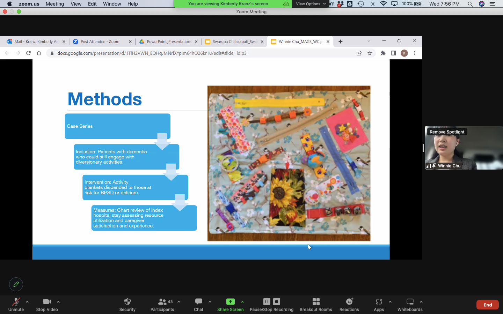Screen dimensions: 503x314
Task: Open Time Machine in the menu bar
Action: coord(361,4)
